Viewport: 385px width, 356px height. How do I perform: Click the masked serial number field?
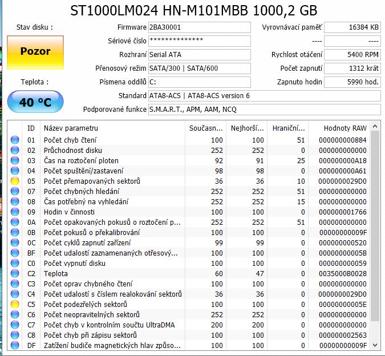click(x=200, y=41)
